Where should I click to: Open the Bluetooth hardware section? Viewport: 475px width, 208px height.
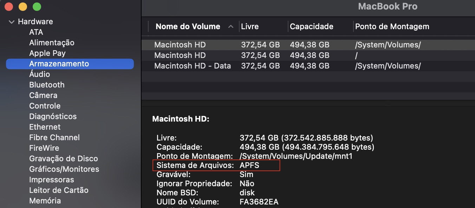(47, 85)
